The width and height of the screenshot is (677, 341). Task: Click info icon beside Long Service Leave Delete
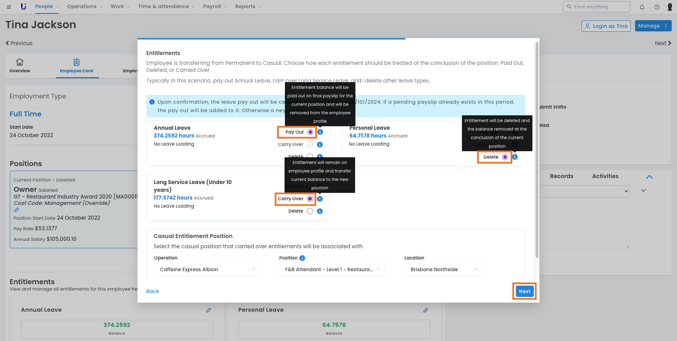(x=320, y=211)
